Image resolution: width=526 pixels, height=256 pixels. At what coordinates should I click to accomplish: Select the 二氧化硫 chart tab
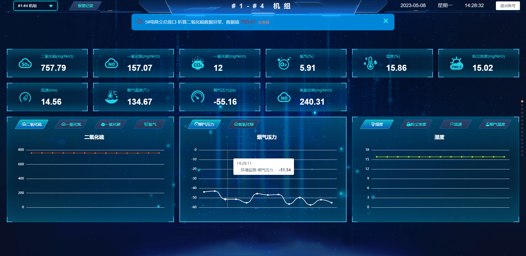pos(32,124)
